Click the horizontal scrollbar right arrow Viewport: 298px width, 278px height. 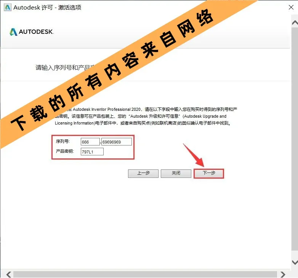tap(283, 275)
